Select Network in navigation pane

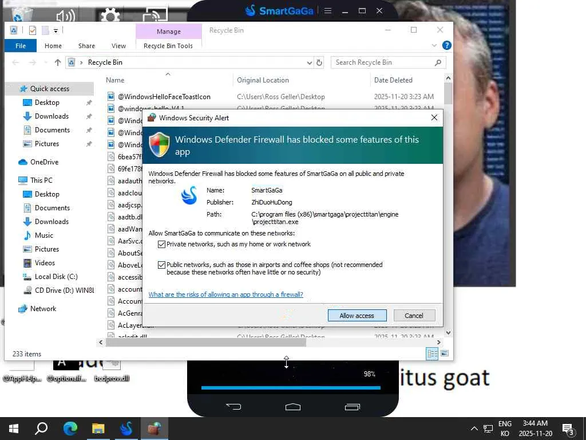[43, 309]
